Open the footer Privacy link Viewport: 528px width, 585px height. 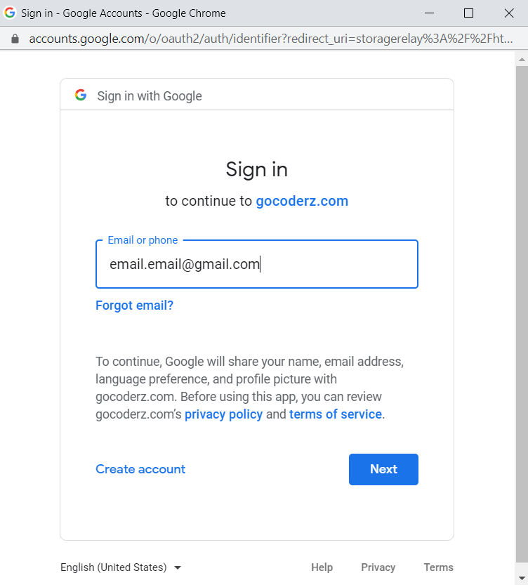coord(378,567)
